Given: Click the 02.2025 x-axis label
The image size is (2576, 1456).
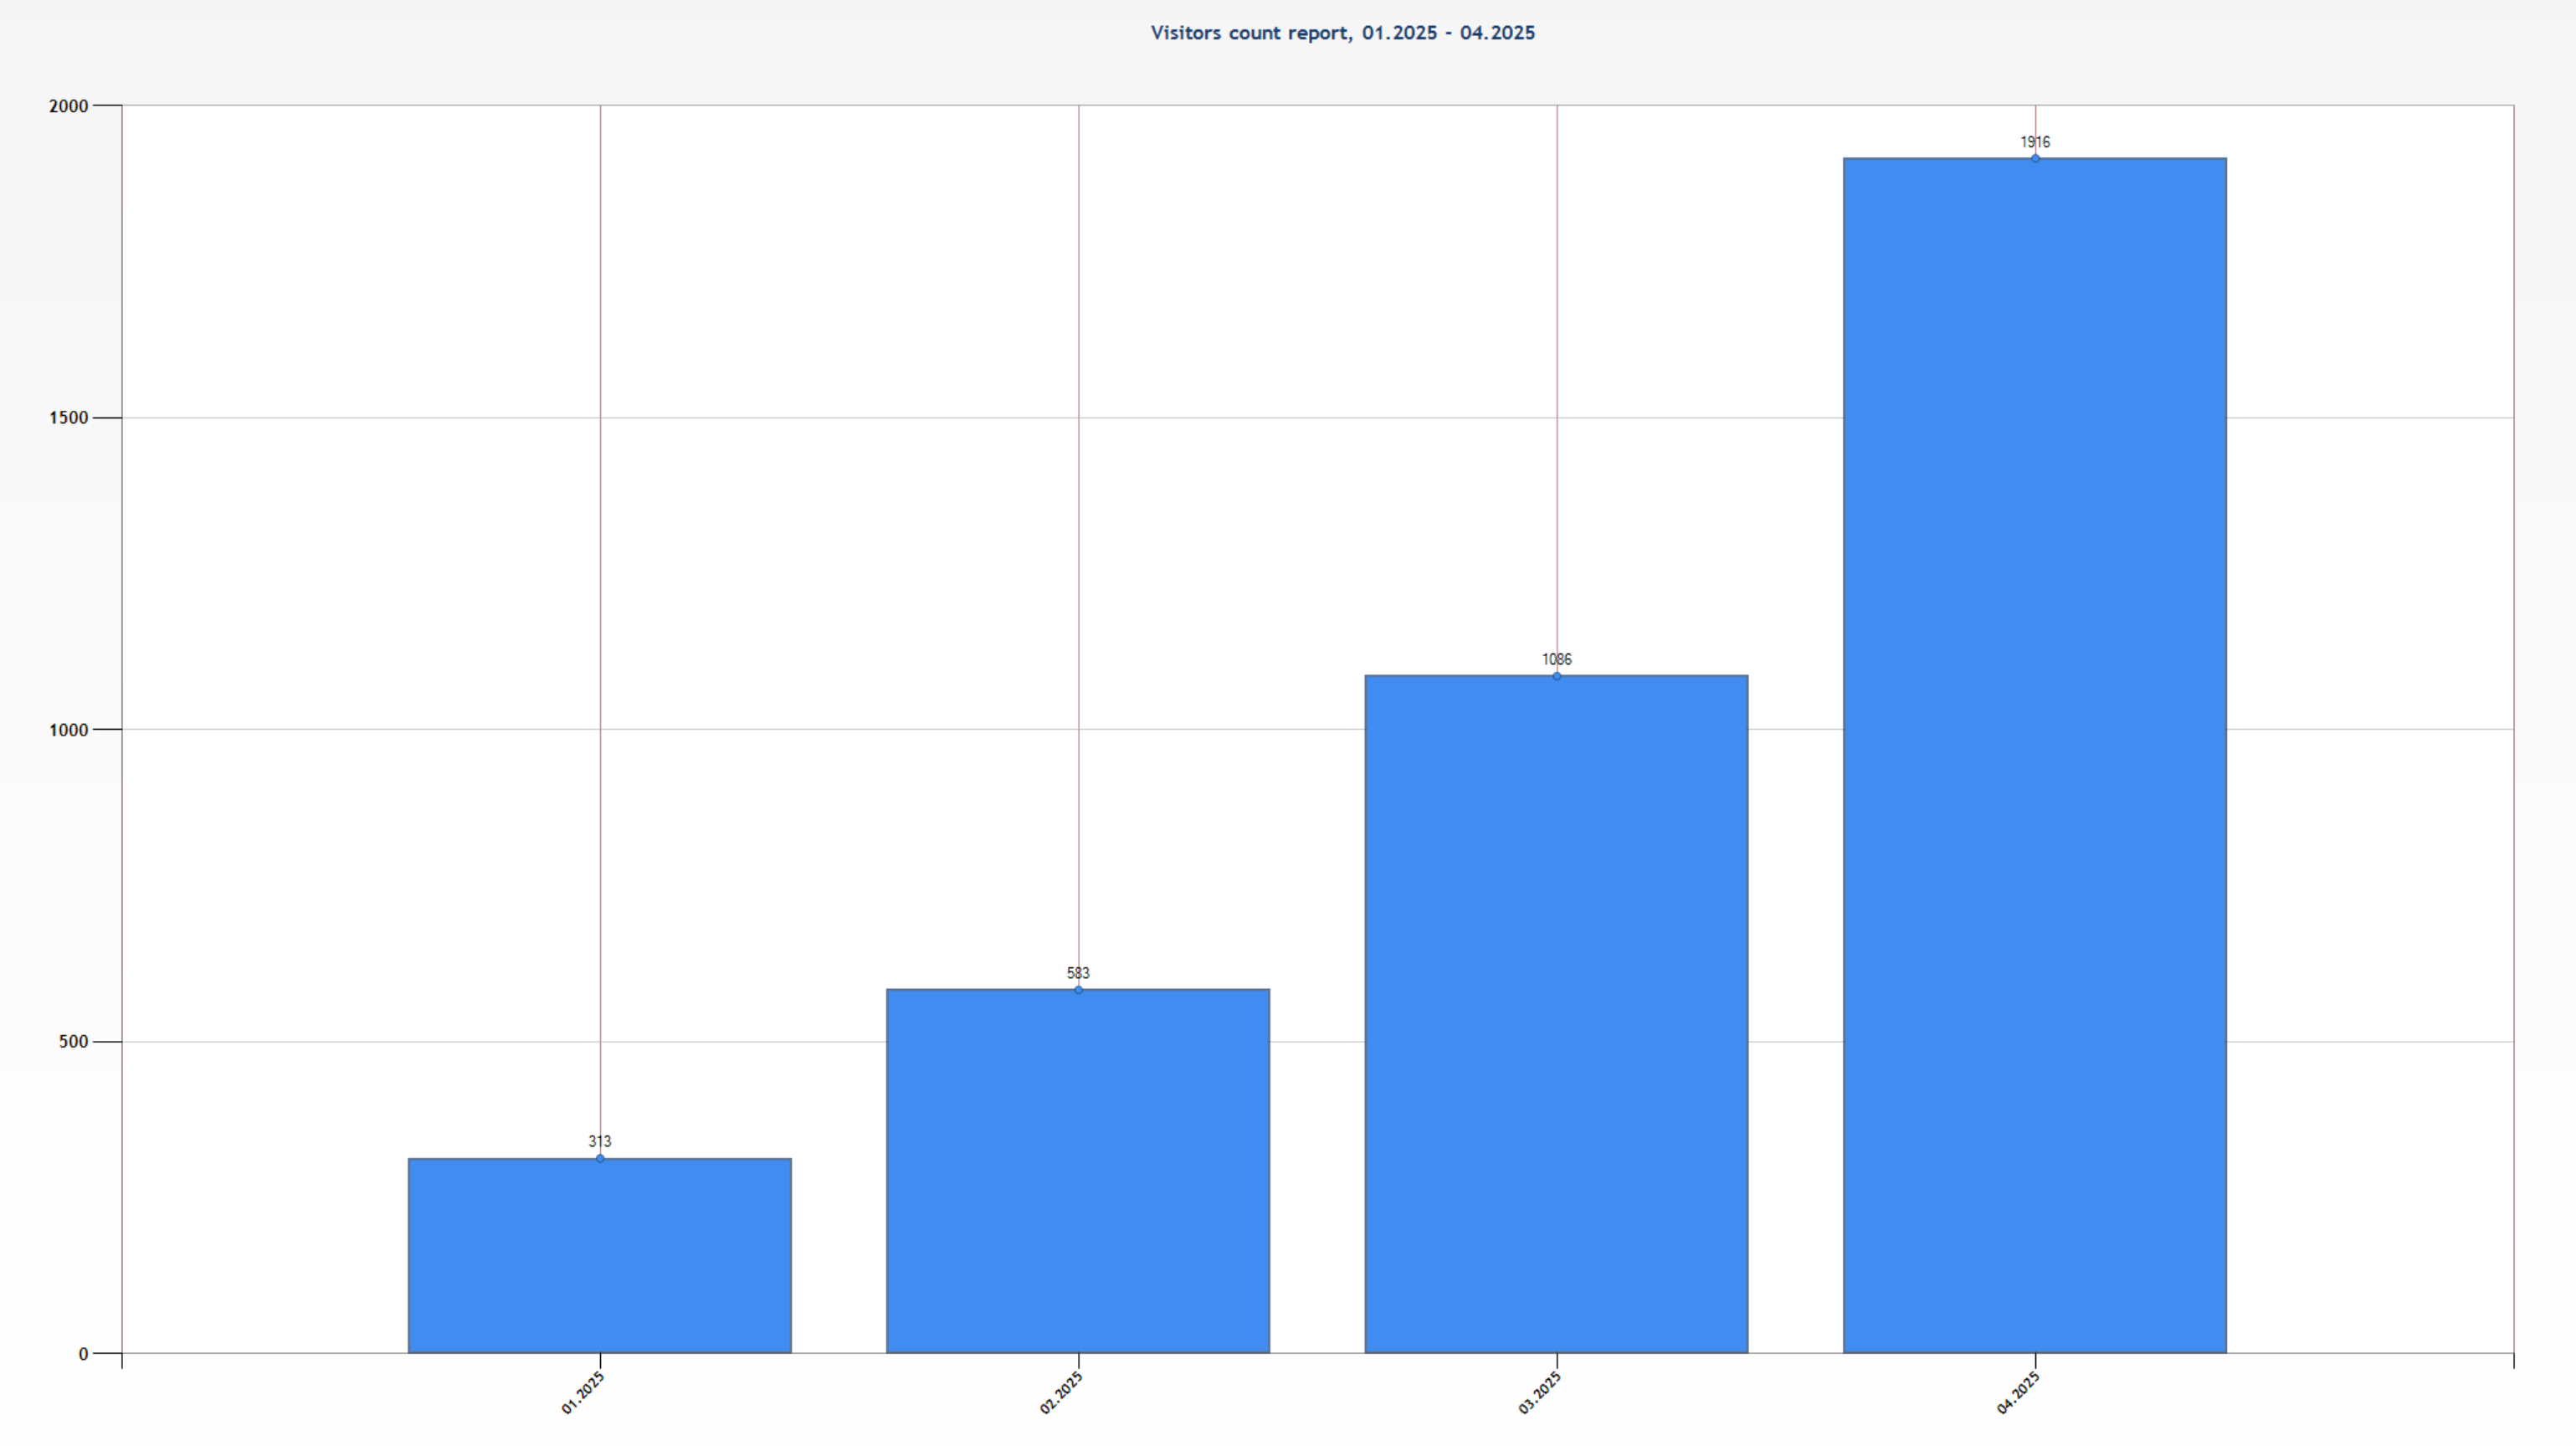Looking at the screenshot, I should [1061, 1393].
